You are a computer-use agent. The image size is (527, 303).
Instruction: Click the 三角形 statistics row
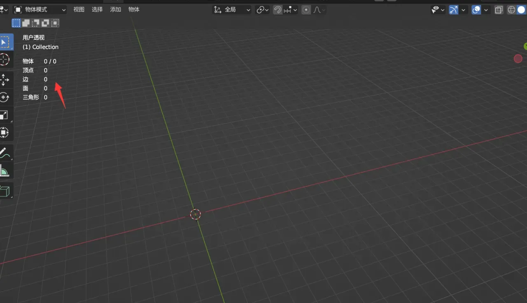pos(35,98)
